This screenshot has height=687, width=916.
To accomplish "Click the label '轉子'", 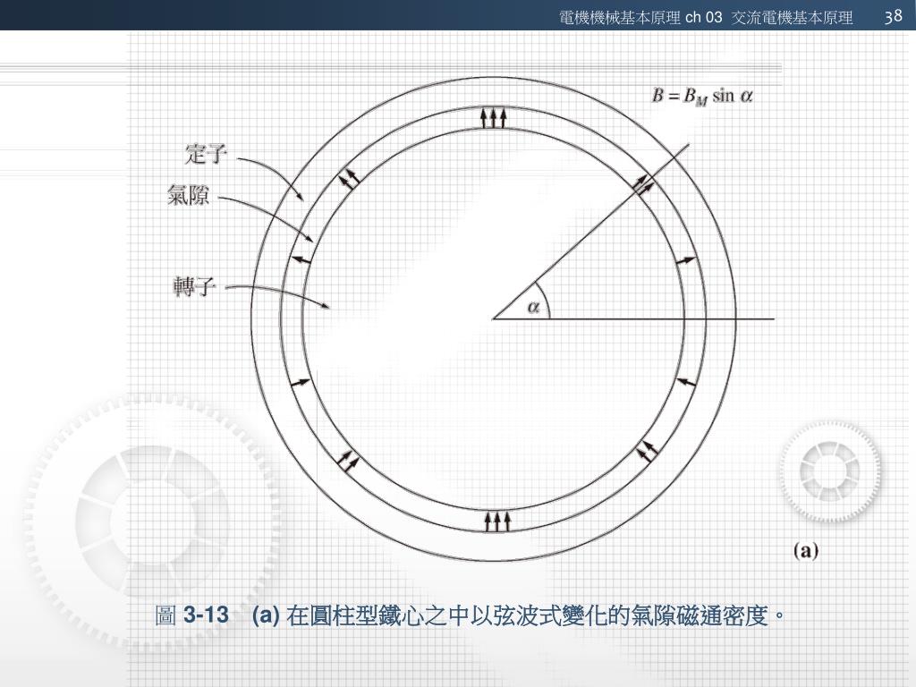I will click(x=194, y=286).
